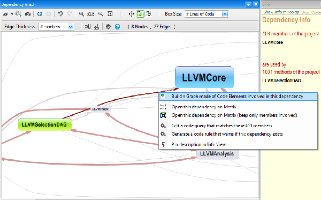
Task: Open the Box Size Lines of Code dropdown
Action: (x=206, y=14)
